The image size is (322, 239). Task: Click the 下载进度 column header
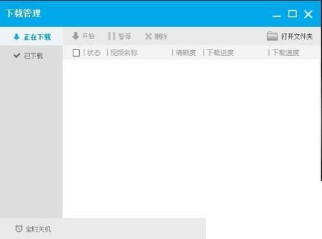click(220, 53)
